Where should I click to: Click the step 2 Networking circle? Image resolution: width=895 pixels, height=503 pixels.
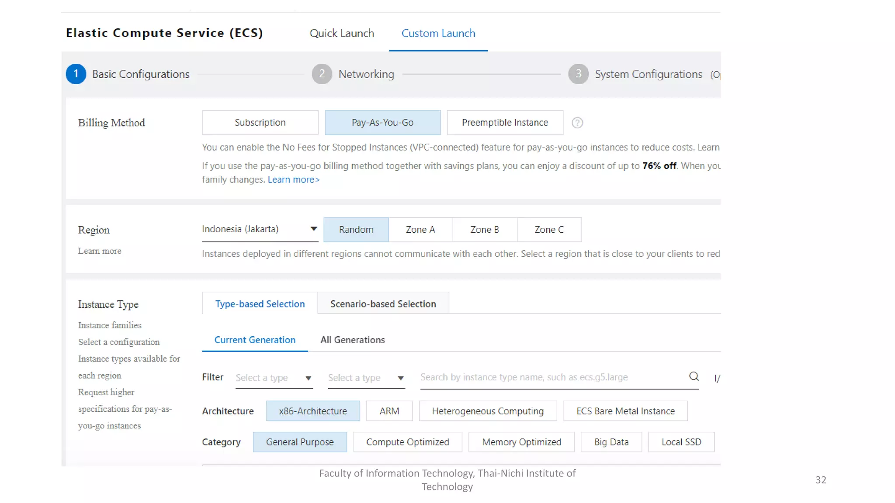[322, 74]
